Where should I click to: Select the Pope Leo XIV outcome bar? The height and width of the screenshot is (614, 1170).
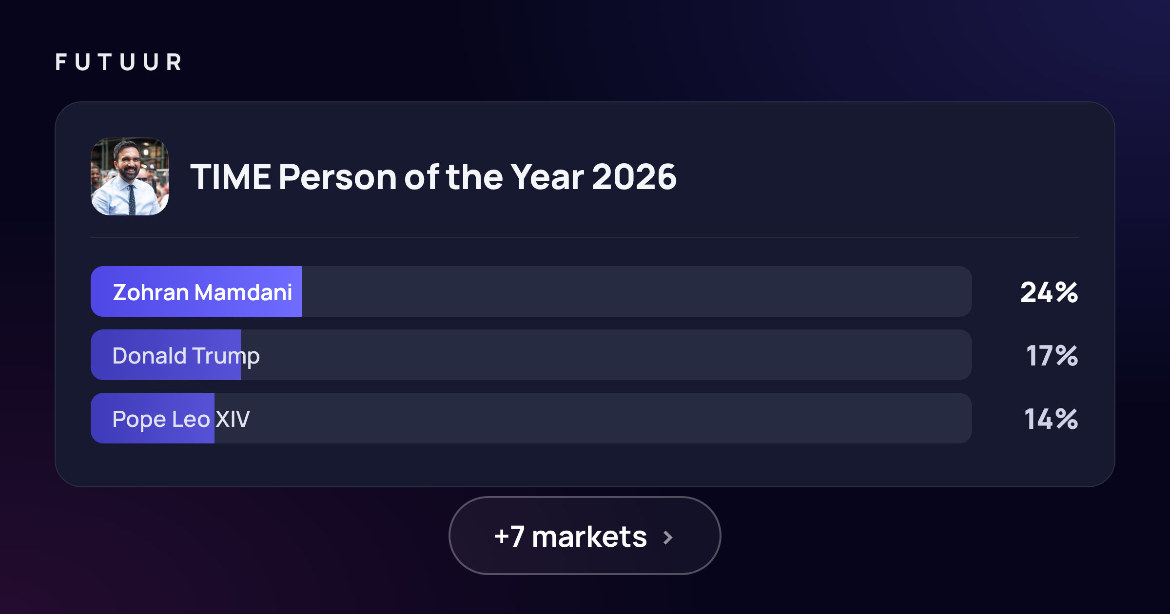point(531,418)
